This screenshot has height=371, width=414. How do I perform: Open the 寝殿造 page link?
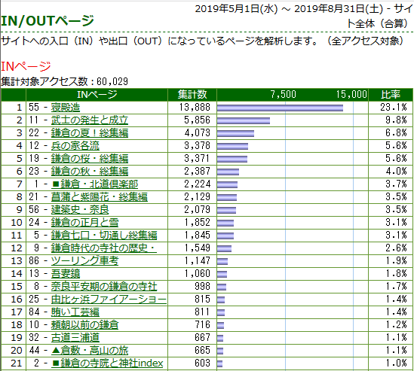(x=66, y=108)
